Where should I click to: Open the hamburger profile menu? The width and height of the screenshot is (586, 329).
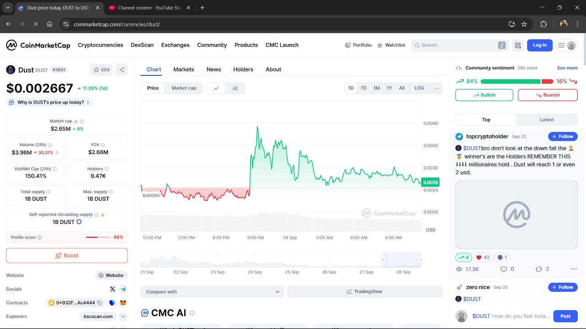566,45
